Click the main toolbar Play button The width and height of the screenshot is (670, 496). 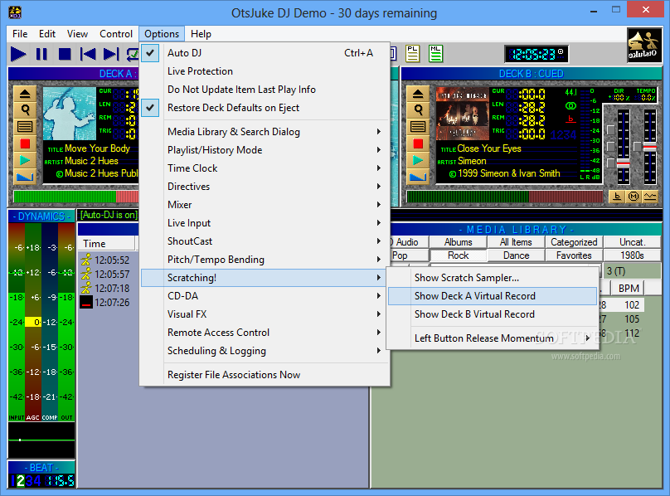pyautogui.click(x=18, y=54)
